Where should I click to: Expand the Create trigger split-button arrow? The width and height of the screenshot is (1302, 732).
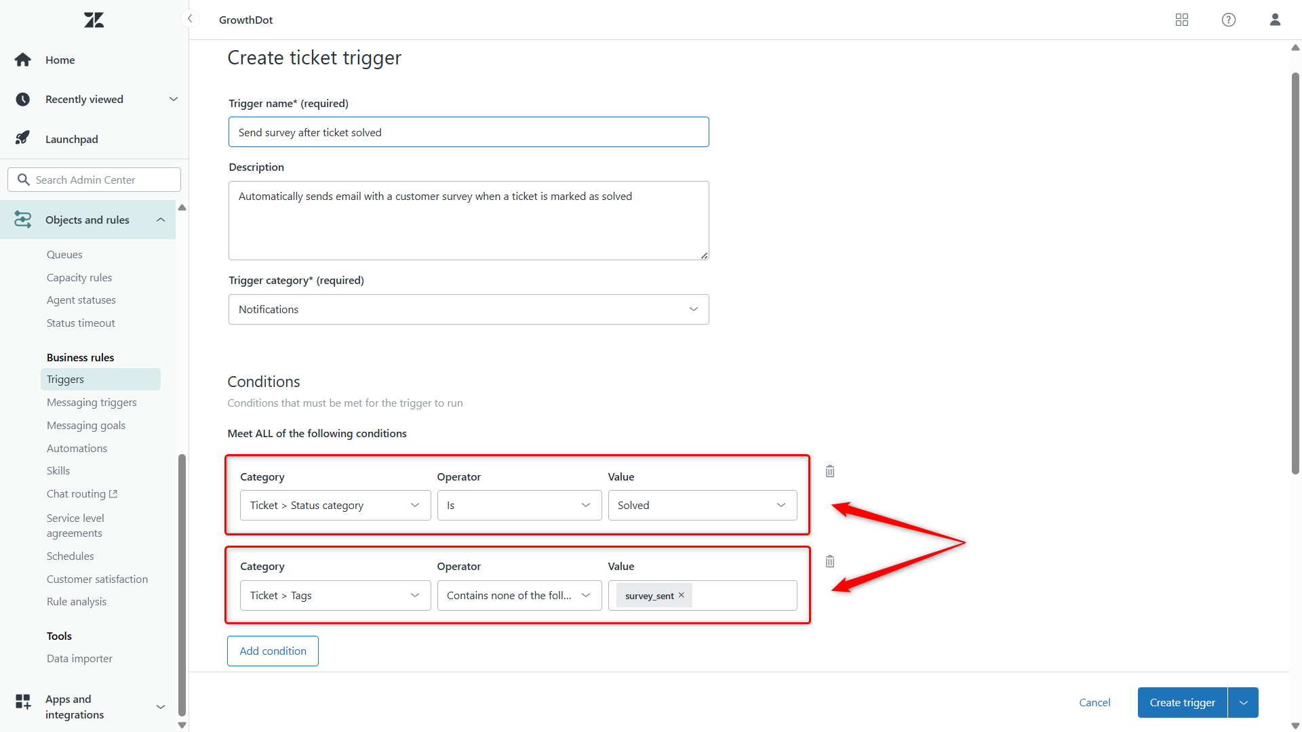[1244, 702]
